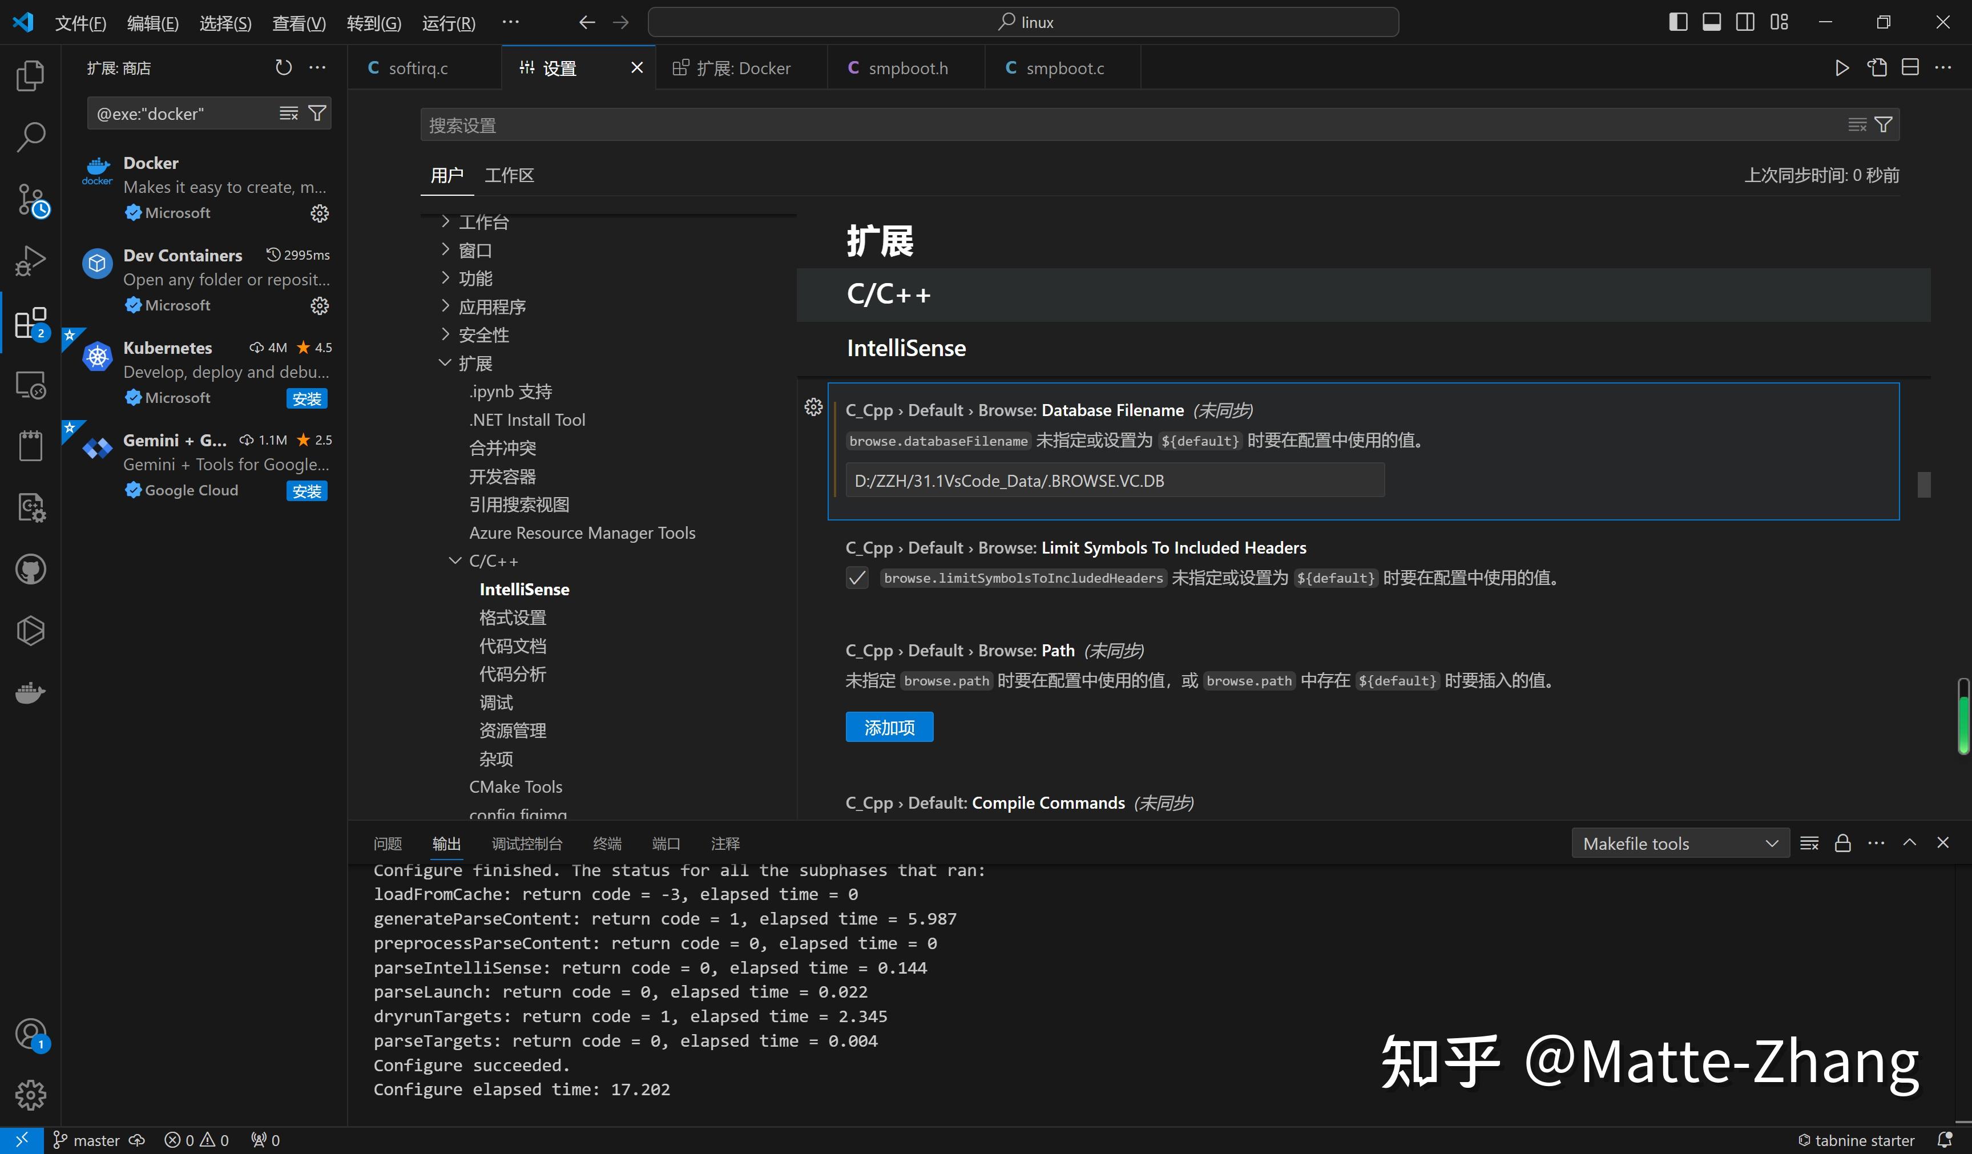Clear the extensions search filter
1972x1154 pixels.
tap(289, 112)
